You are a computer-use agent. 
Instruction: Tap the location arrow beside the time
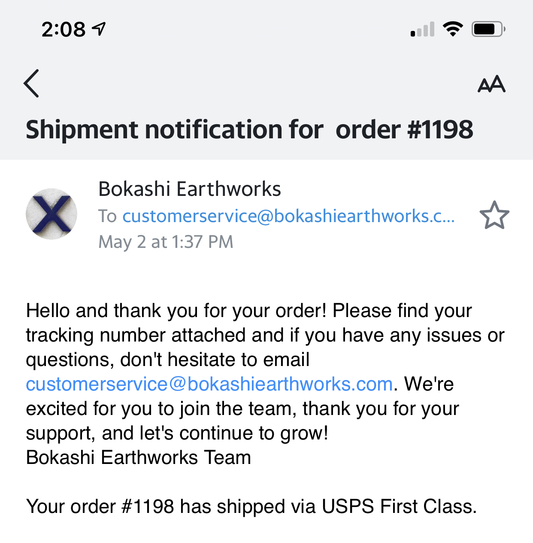(100, 29)
